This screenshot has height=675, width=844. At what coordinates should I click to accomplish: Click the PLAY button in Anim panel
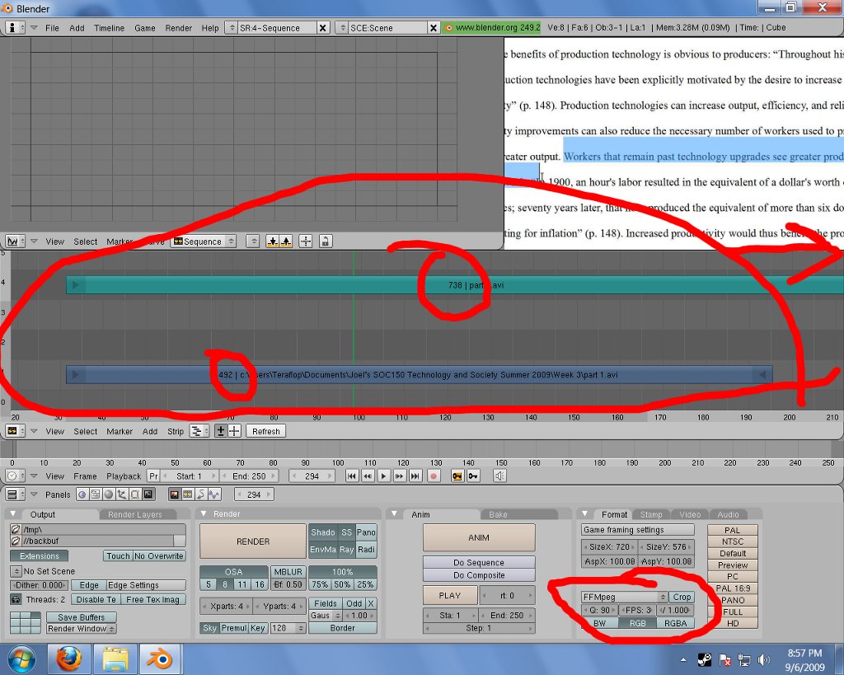pyautogui.click(x=449, y=595)
